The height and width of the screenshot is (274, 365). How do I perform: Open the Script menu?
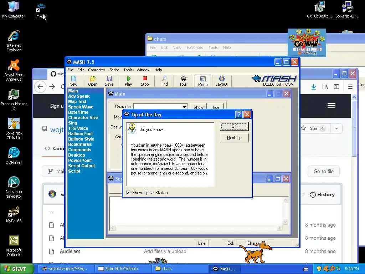pyautogui.click(x=114, y=70)
